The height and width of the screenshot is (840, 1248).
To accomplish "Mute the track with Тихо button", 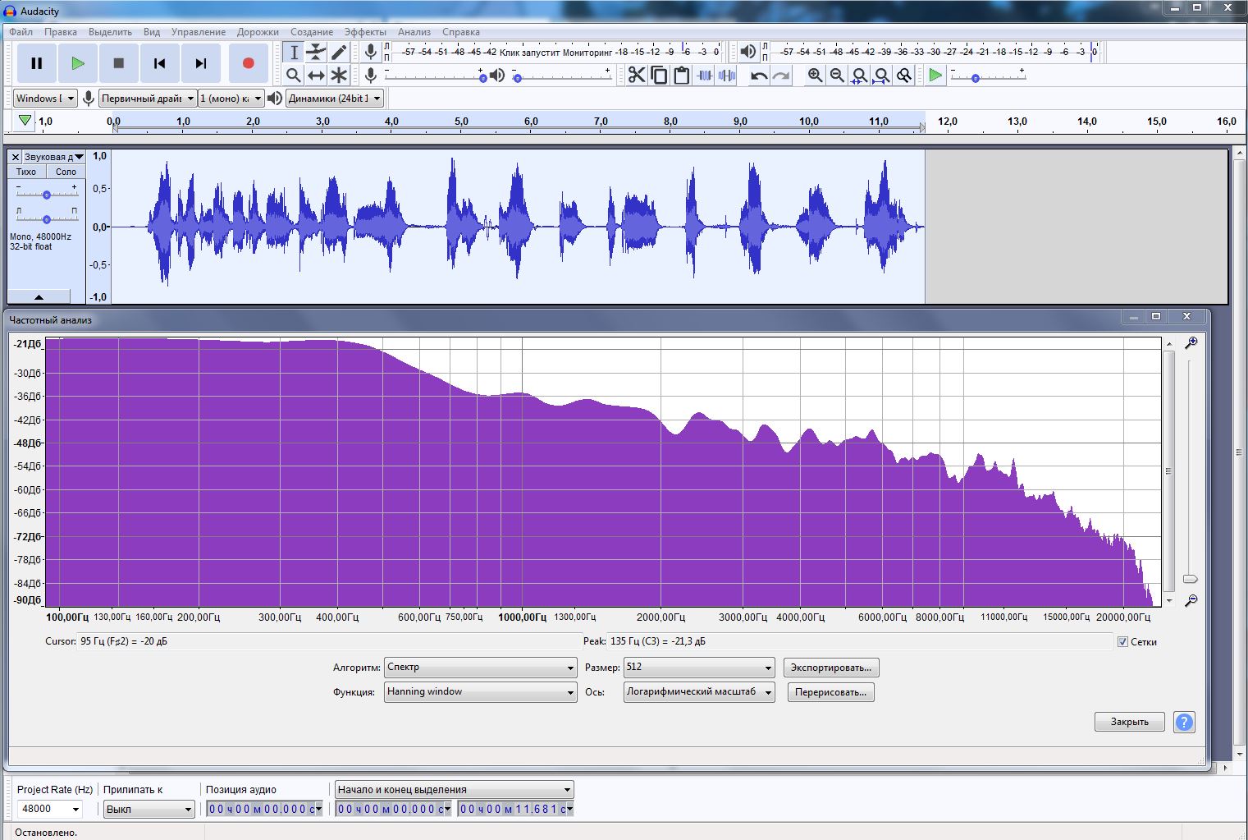I will 26,172.
